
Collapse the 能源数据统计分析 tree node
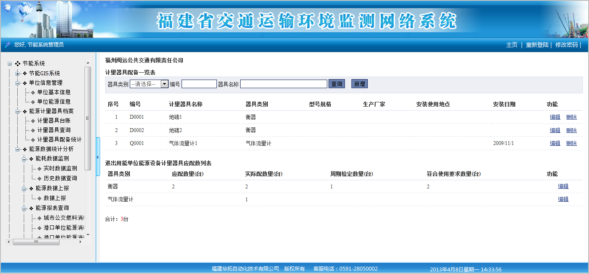pos(18,149)
